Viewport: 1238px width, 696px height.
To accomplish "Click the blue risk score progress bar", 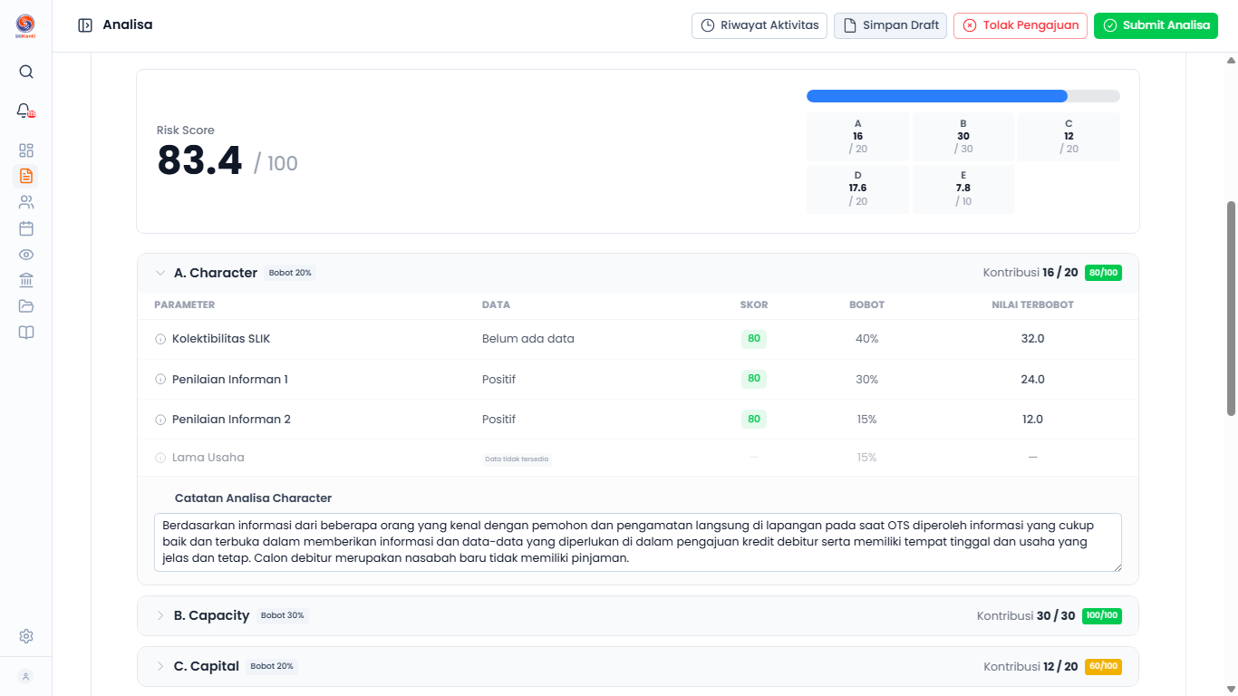I will 937,96.
